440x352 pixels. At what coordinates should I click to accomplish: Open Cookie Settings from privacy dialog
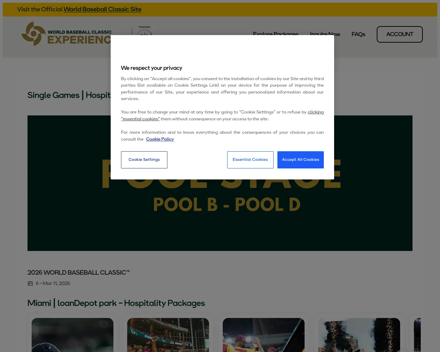point(144,160)
